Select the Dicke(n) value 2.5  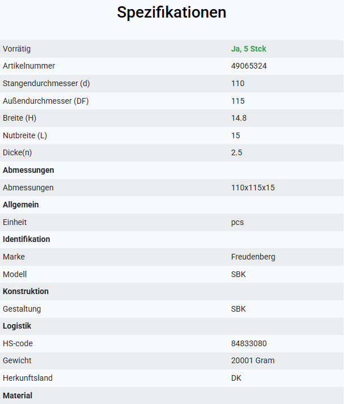pos(236,152)
